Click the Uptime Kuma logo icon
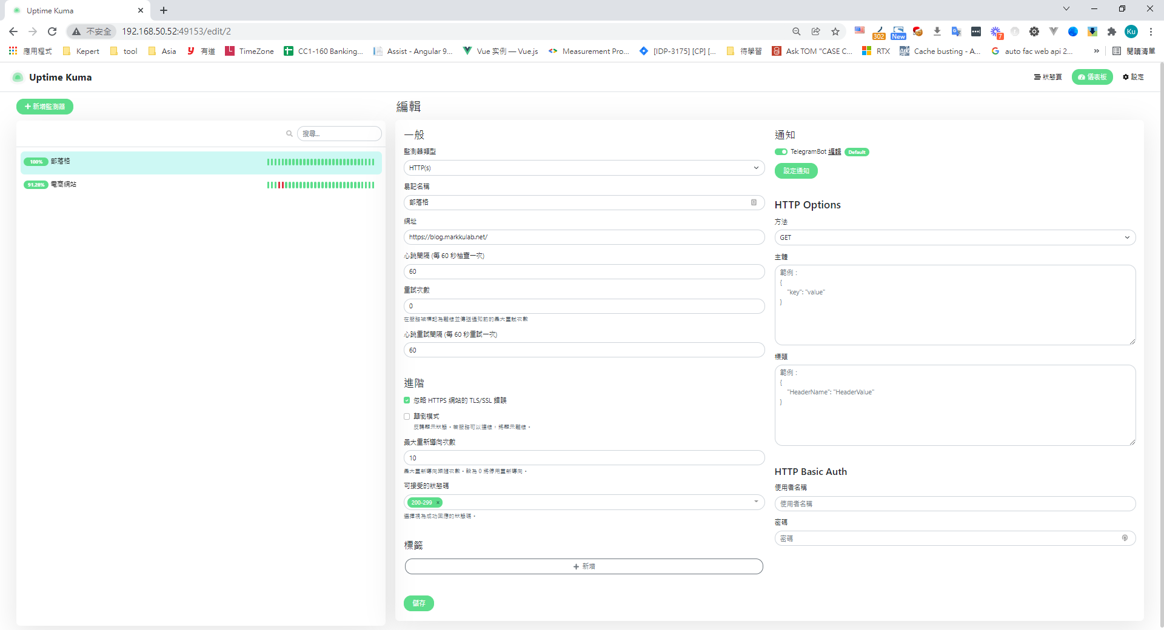This screenshot has width=1164, height=630. pos(18,77)
